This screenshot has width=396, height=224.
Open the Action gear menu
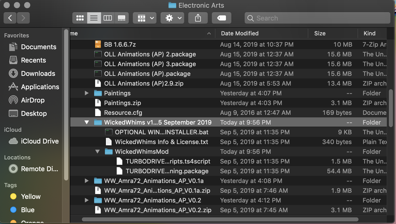click(x=172, y=18)
